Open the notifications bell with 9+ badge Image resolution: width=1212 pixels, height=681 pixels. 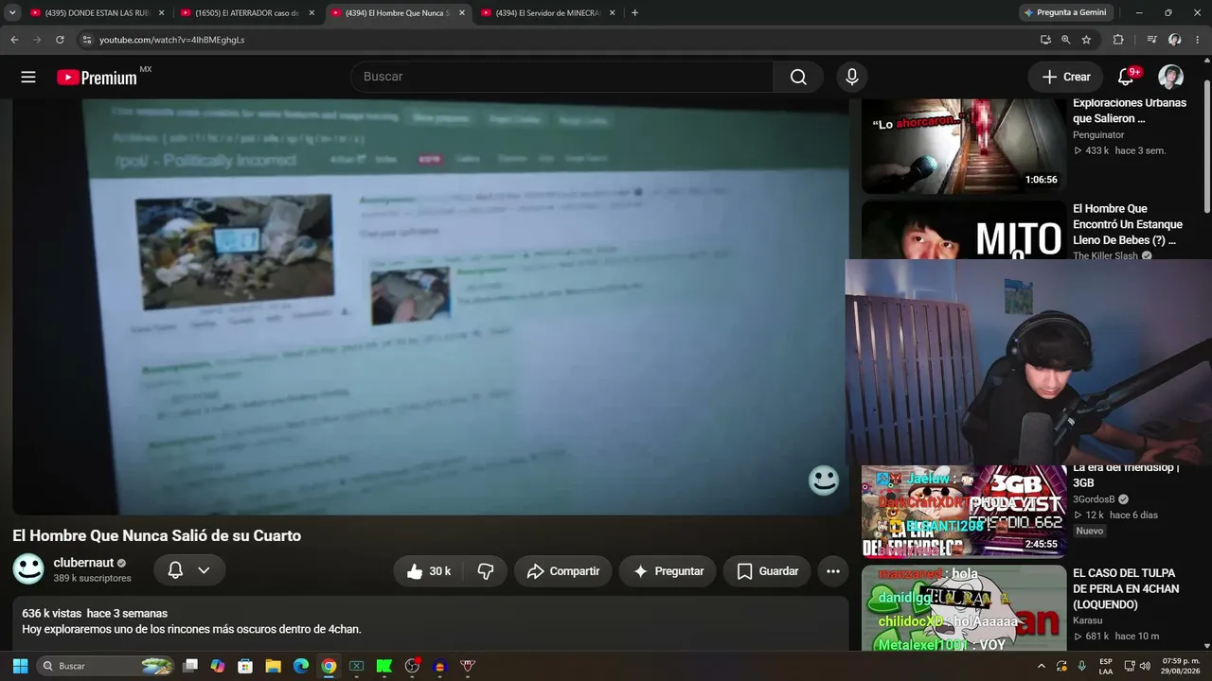click(1127, 77)
